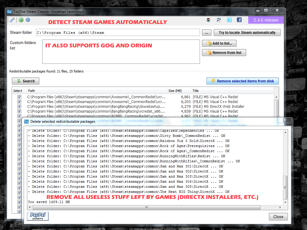307x230 pixels.
Task: Click the Delete dialog title bar icon
Action: point(26,122)
